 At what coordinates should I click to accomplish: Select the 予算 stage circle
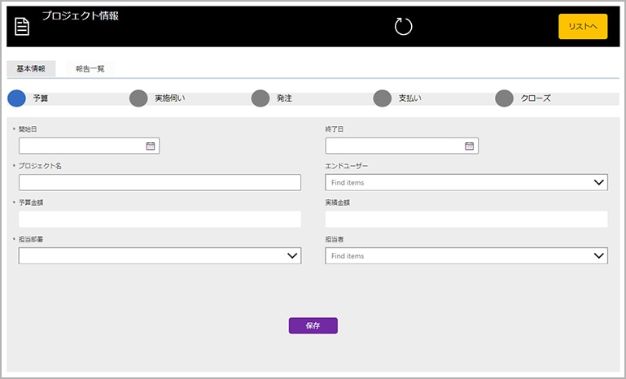tap(16, 98)
